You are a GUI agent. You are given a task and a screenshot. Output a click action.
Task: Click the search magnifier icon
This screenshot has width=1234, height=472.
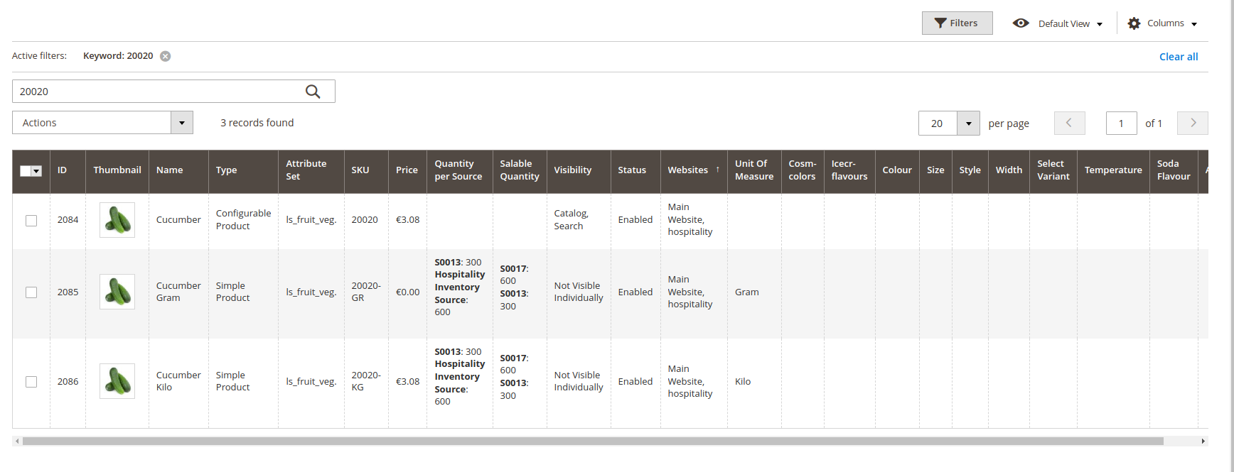(313, 92)
